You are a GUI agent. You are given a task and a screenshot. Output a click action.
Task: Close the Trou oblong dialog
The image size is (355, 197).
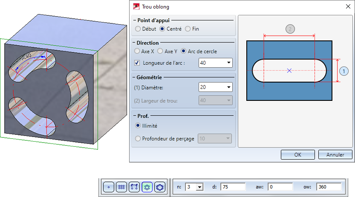[348, 6]
